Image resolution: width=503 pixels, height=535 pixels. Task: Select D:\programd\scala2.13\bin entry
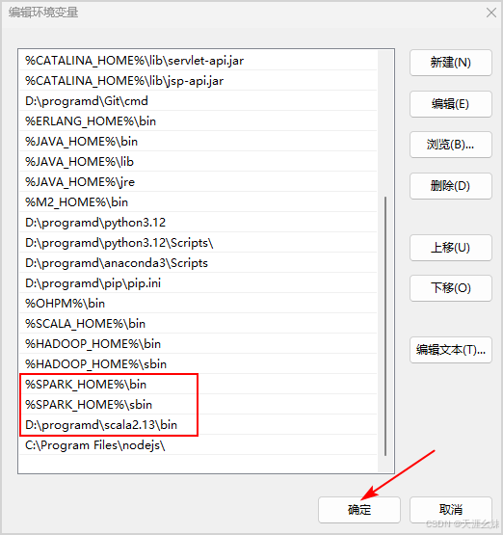point(199,425)
